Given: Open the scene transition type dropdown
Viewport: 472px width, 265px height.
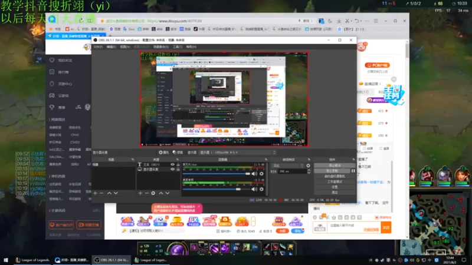Looking at the screenshot, I should 287,165.
